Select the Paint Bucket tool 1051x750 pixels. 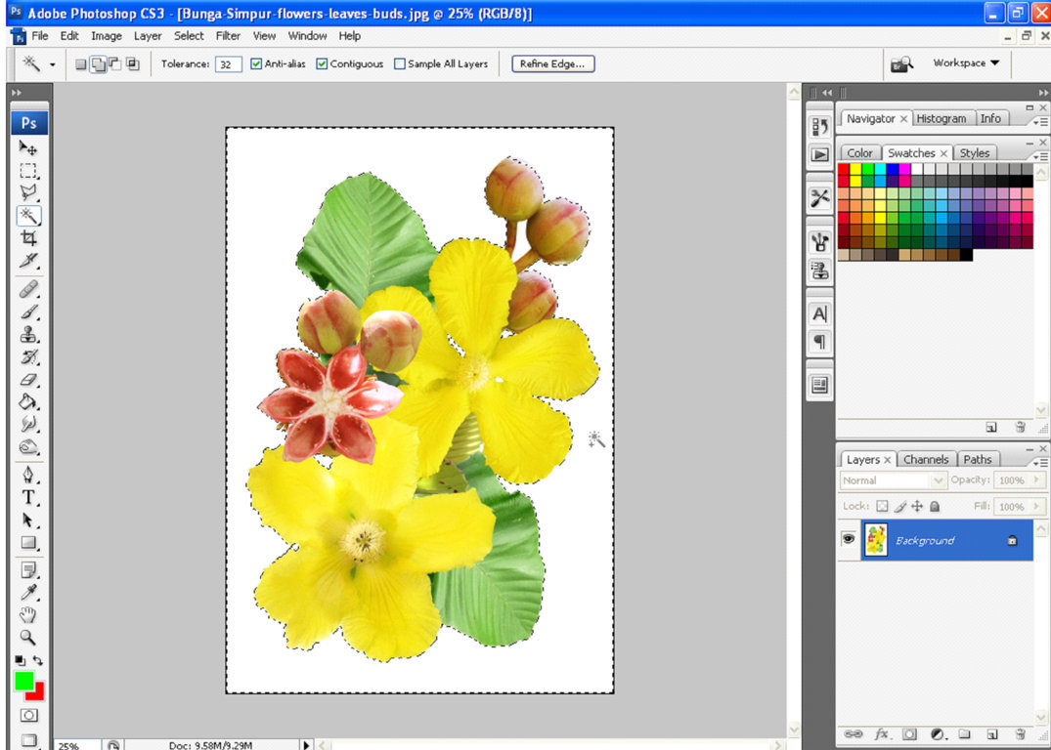point(28,401)
